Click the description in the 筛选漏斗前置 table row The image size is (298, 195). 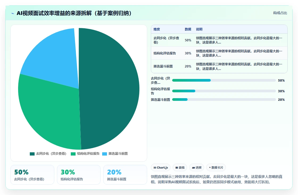pyautogui.click(x=239, y=66)
